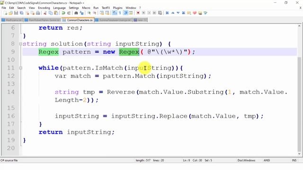Viewport: 303px width, 170px height.
Task: Open the Edit menu
Action: pyautogui.click(x=11, y=8)
